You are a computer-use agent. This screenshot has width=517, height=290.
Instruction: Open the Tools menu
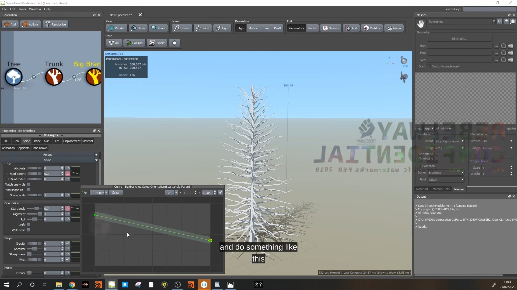[22, 9]
